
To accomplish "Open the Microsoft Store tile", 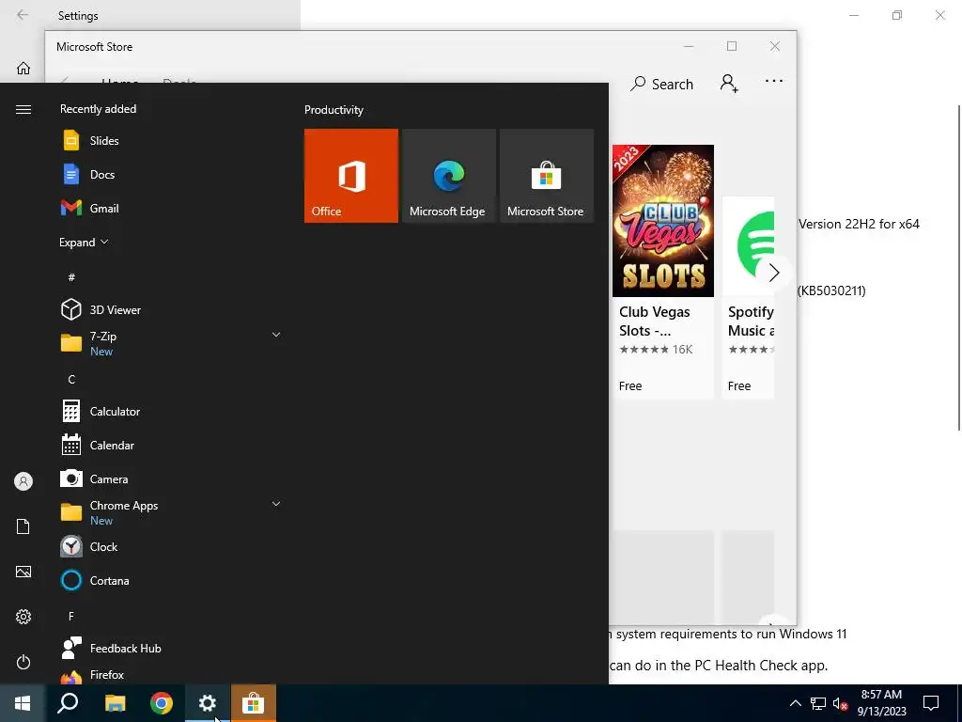I will coord(547,176).
